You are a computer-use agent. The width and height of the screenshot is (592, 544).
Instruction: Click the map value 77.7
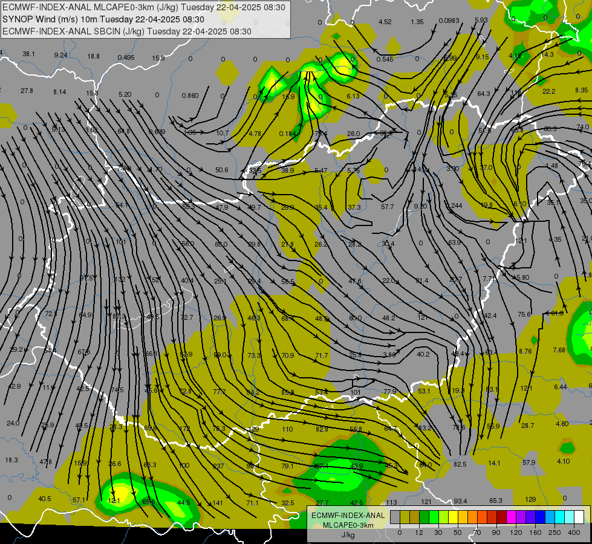(x=220, y=392)
